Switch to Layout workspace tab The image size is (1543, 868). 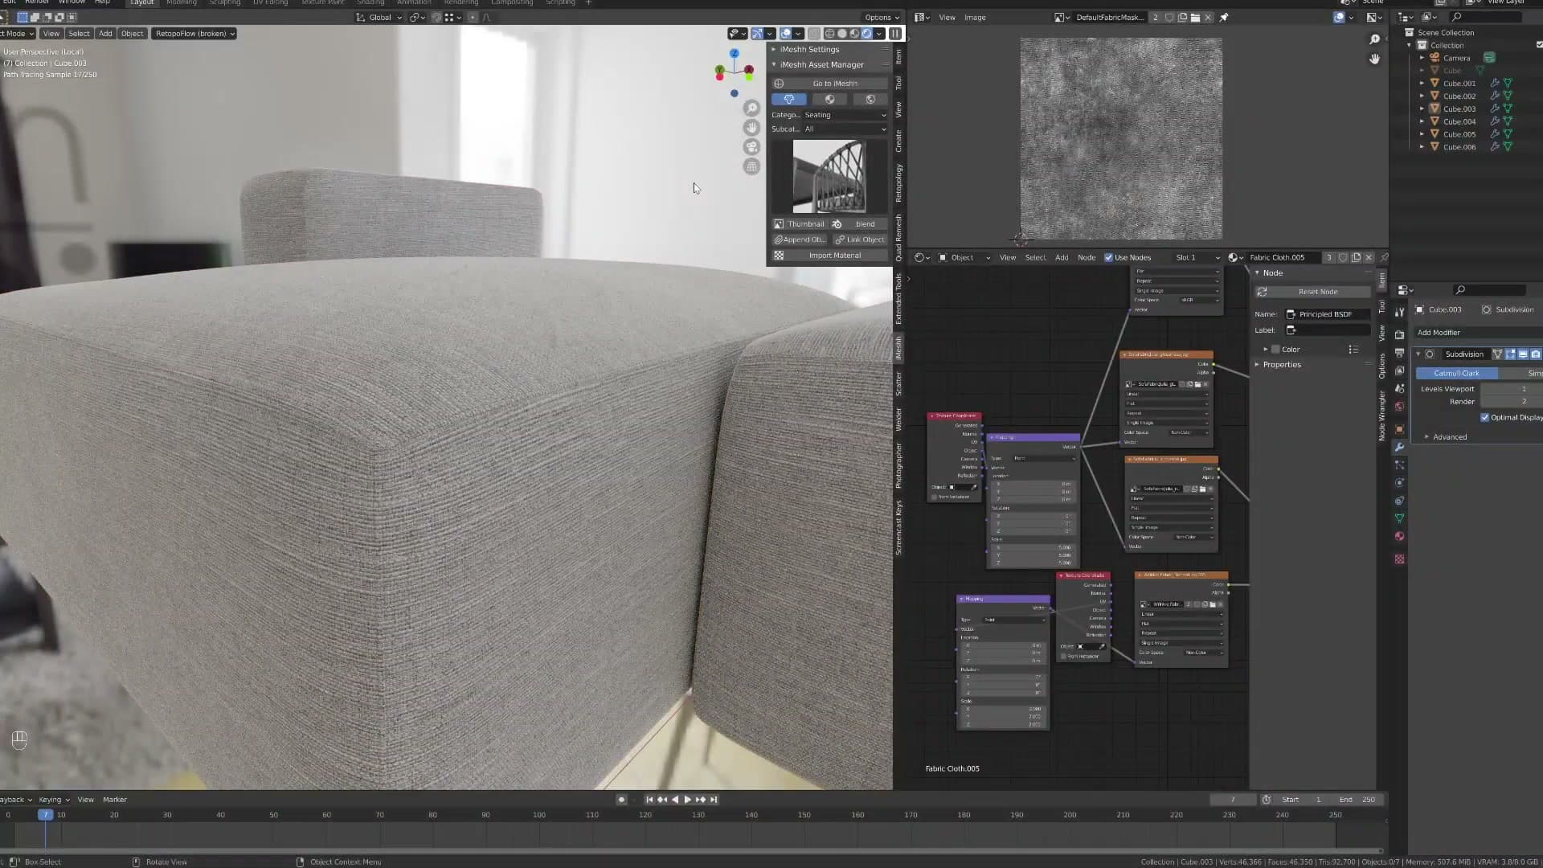pos(142,2)
